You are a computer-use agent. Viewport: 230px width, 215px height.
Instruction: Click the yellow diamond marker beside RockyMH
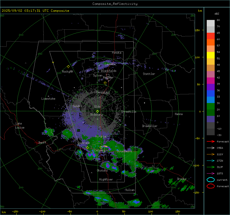tap(68, 67)
